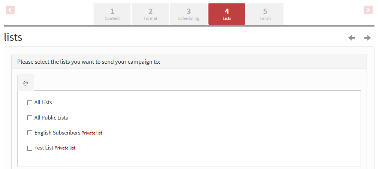
Task: Click the gray right arrow icon
Action: 367,38
